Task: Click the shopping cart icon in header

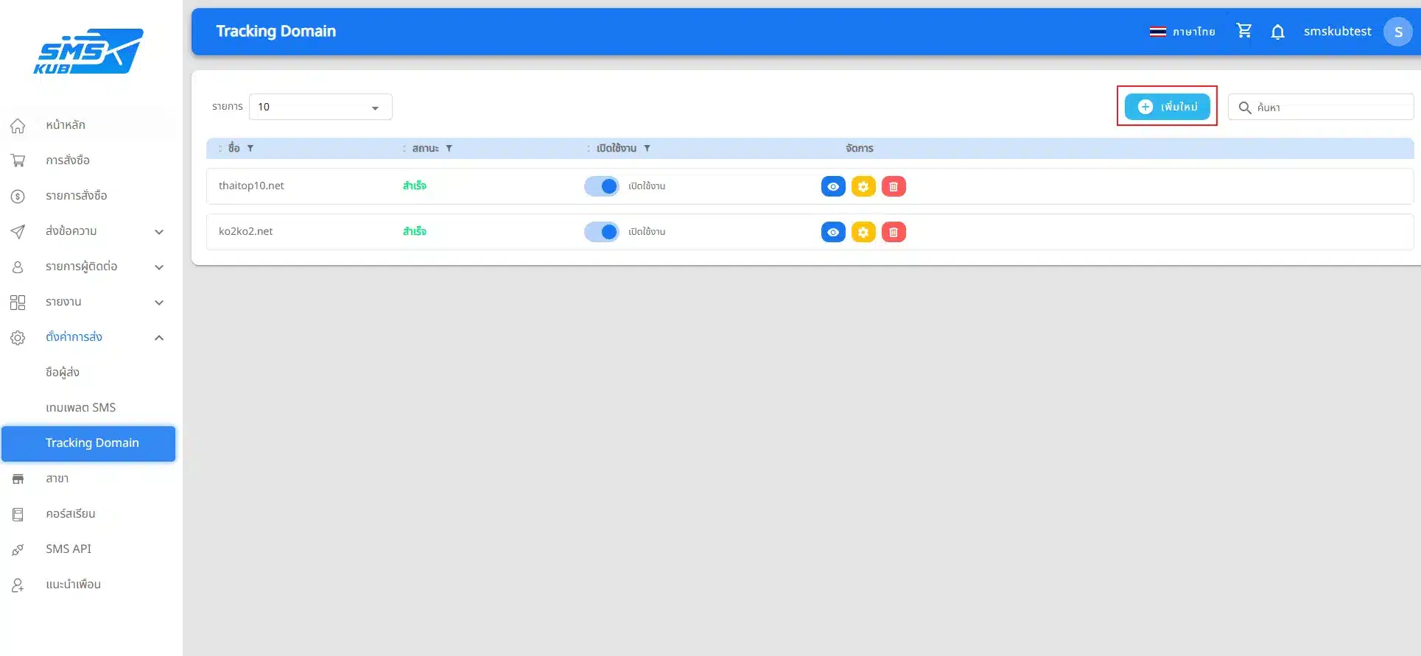Action: (x=1243, y=31)
